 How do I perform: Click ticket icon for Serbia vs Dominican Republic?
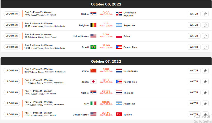click(x=205, y=14)
